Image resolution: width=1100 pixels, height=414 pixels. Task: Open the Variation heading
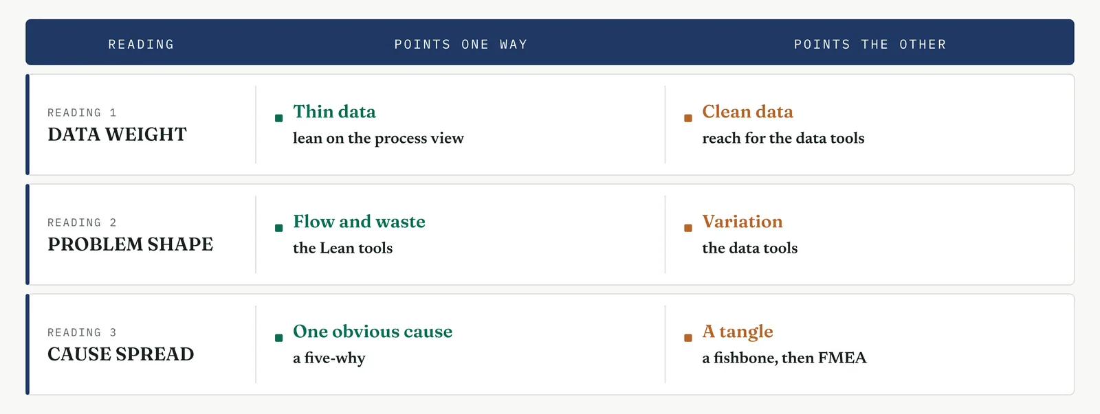(x=742, y=221)
